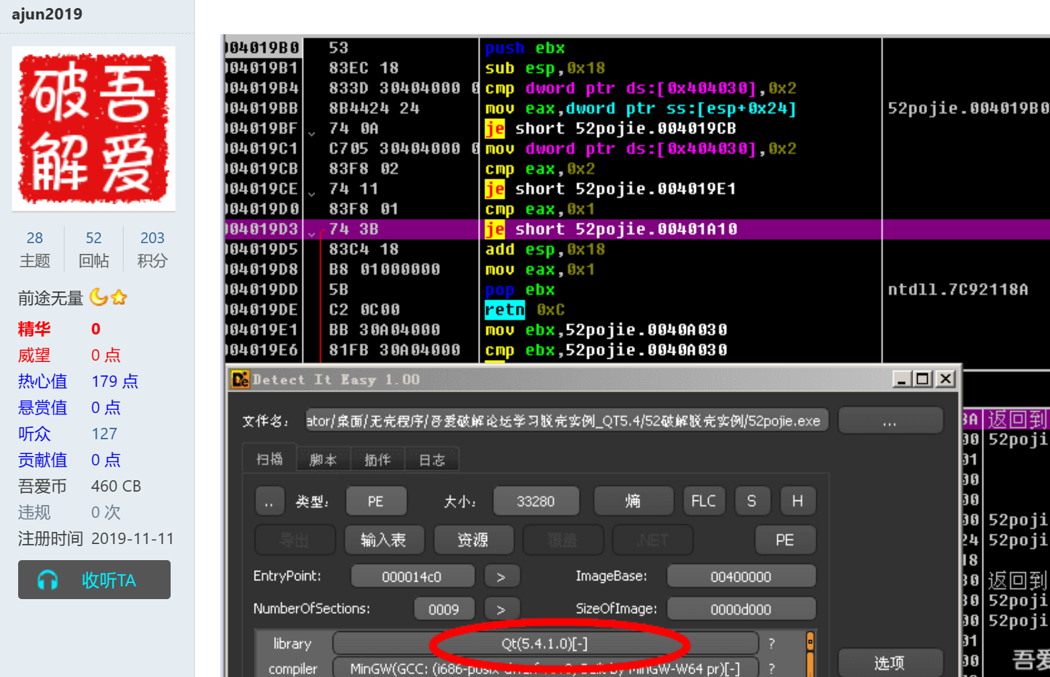The image size is (1050, 677).
Task: Click the arrow next to EntryPoint value
Action: 500,576
